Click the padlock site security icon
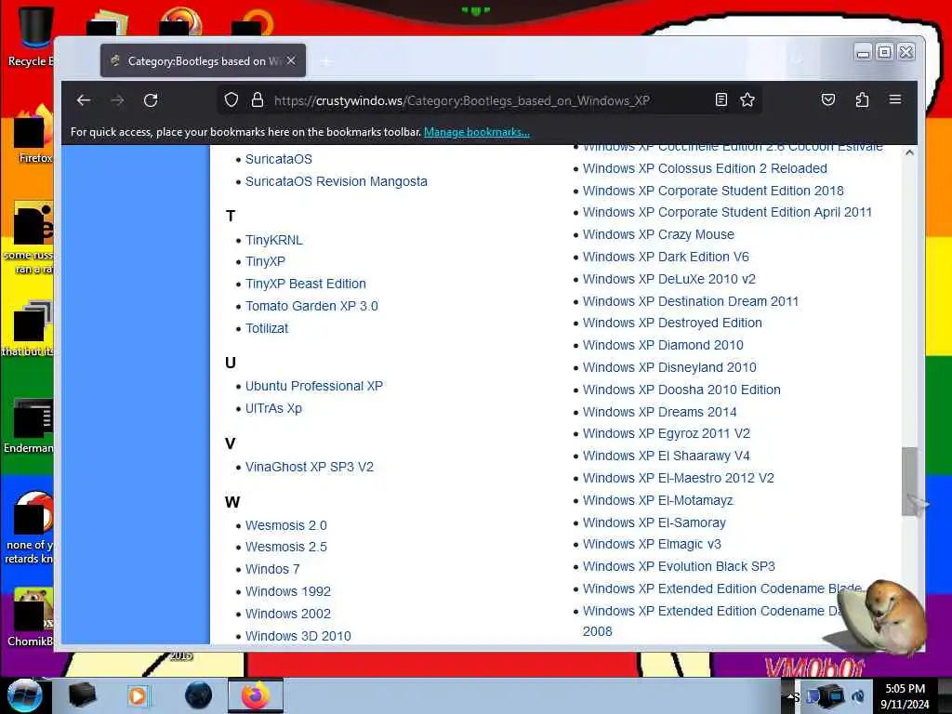Screen dimensions: 952x714 [x=258, y=100]
